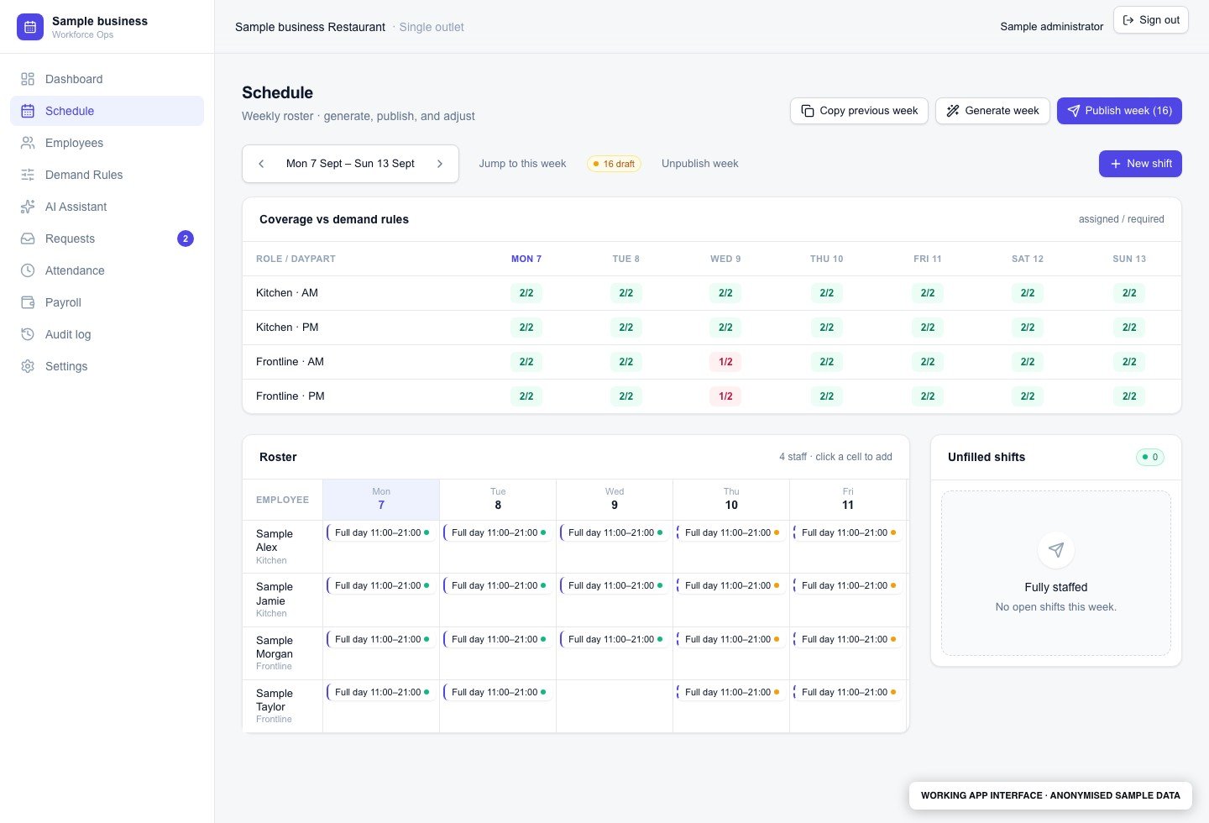The height and width of the screenshot is (823, 1209).
Task: Click the Settings gear icon
Action: 28,366
